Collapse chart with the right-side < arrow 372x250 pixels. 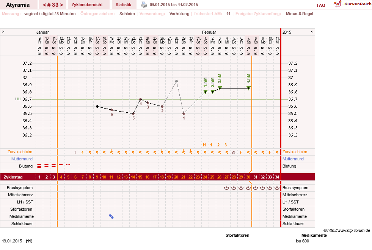coord(312,31)
